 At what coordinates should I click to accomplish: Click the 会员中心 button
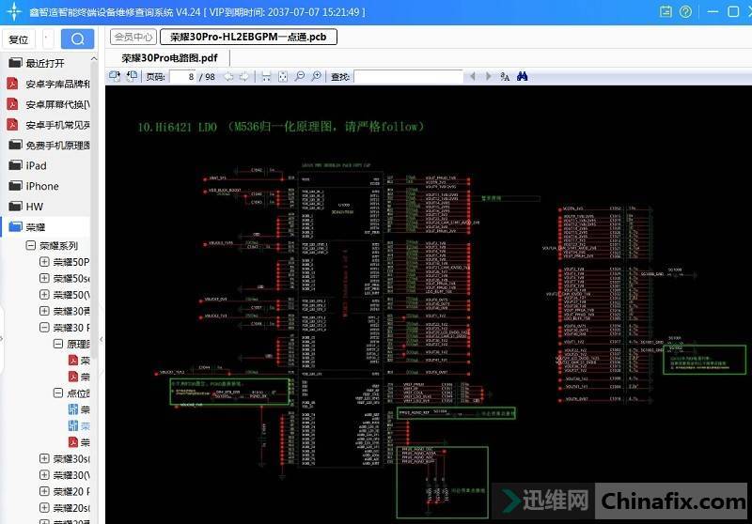[x=133, y=37]
